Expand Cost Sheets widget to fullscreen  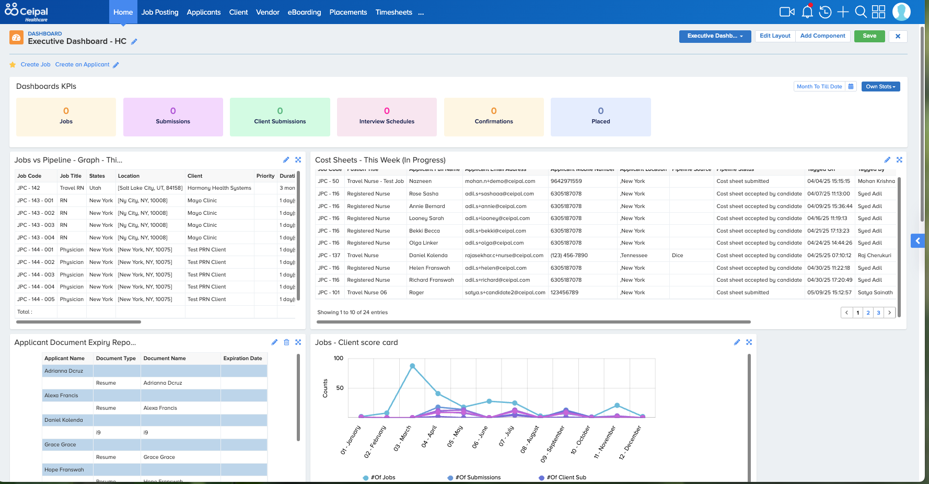click(899, 160)
